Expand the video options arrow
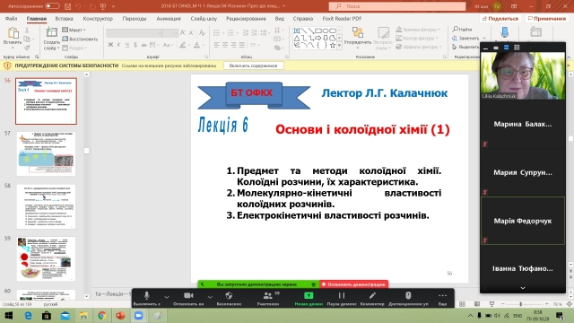The height and width of the screenshot is (323, 574). coord(210,297)
